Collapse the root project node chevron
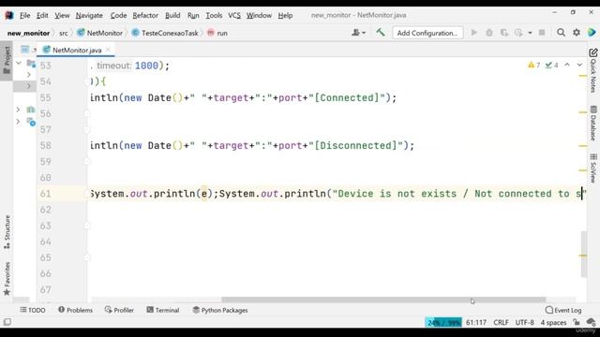The width and height of the screenshot is (600, 337). click(19, 63)
